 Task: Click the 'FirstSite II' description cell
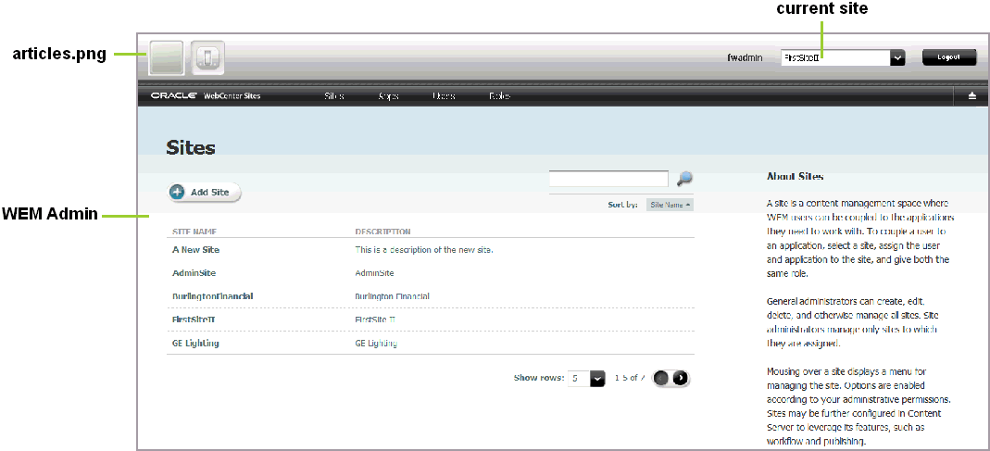pos(375,319)
